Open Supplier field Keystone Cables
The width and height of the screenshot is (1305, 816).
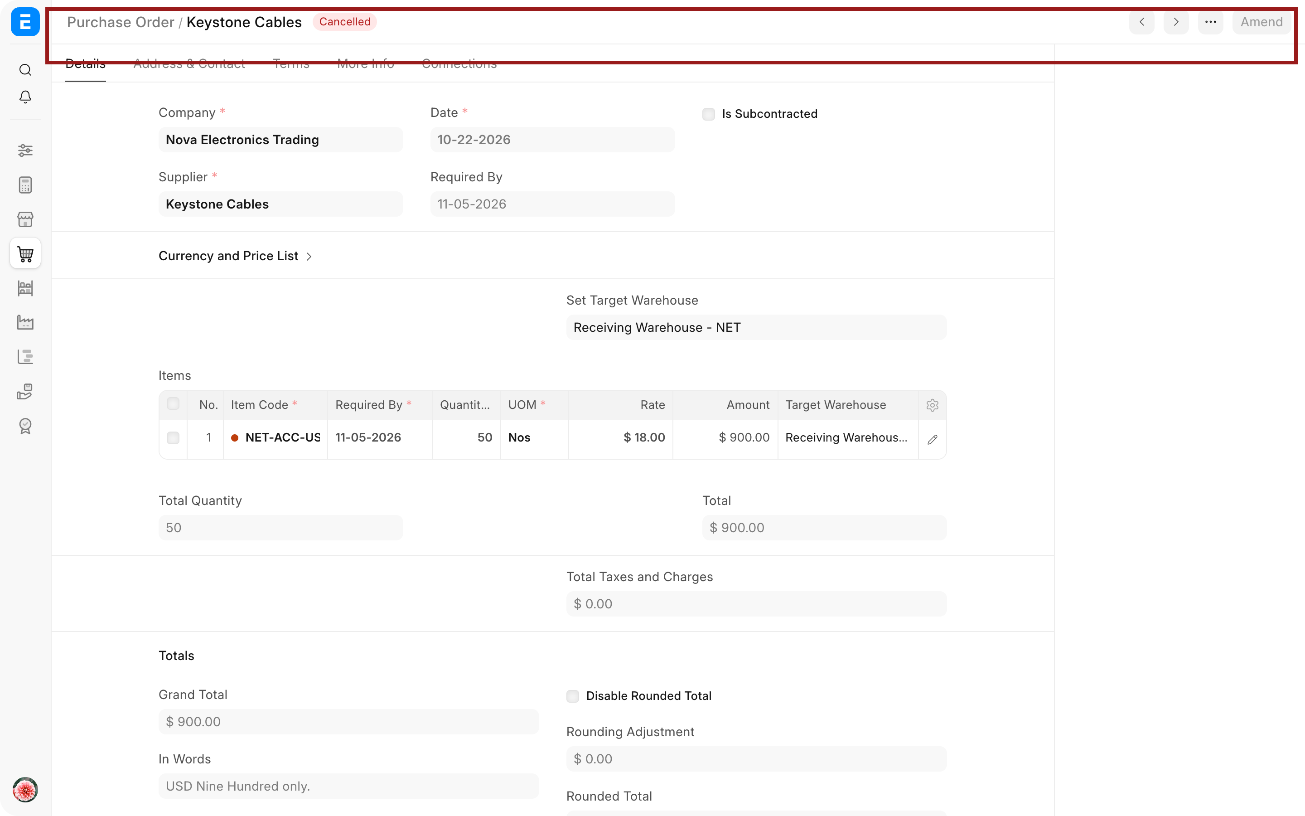click(x=280, y=204)
